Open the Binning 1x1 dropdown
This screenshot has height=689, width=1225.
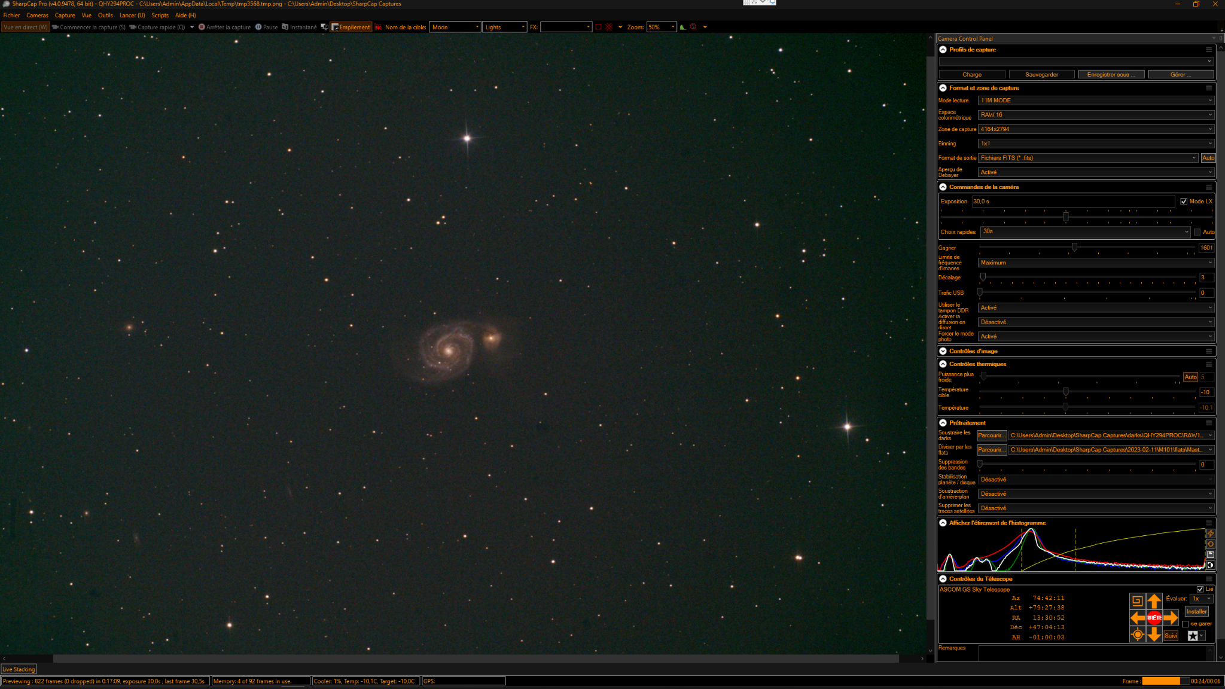point(1096,144)
